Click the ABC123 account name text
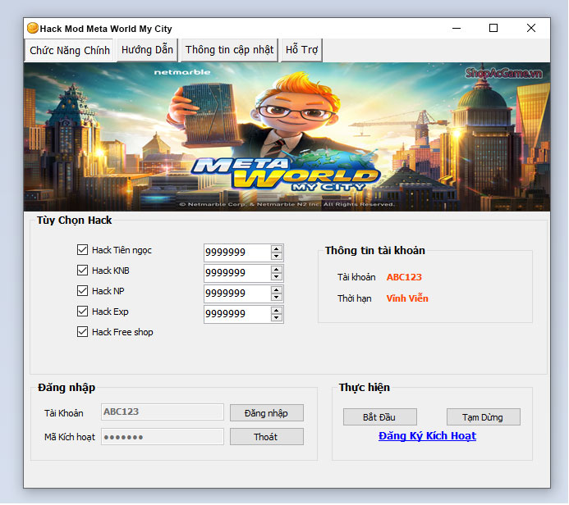569x505 pixels. tap(404, 277)
